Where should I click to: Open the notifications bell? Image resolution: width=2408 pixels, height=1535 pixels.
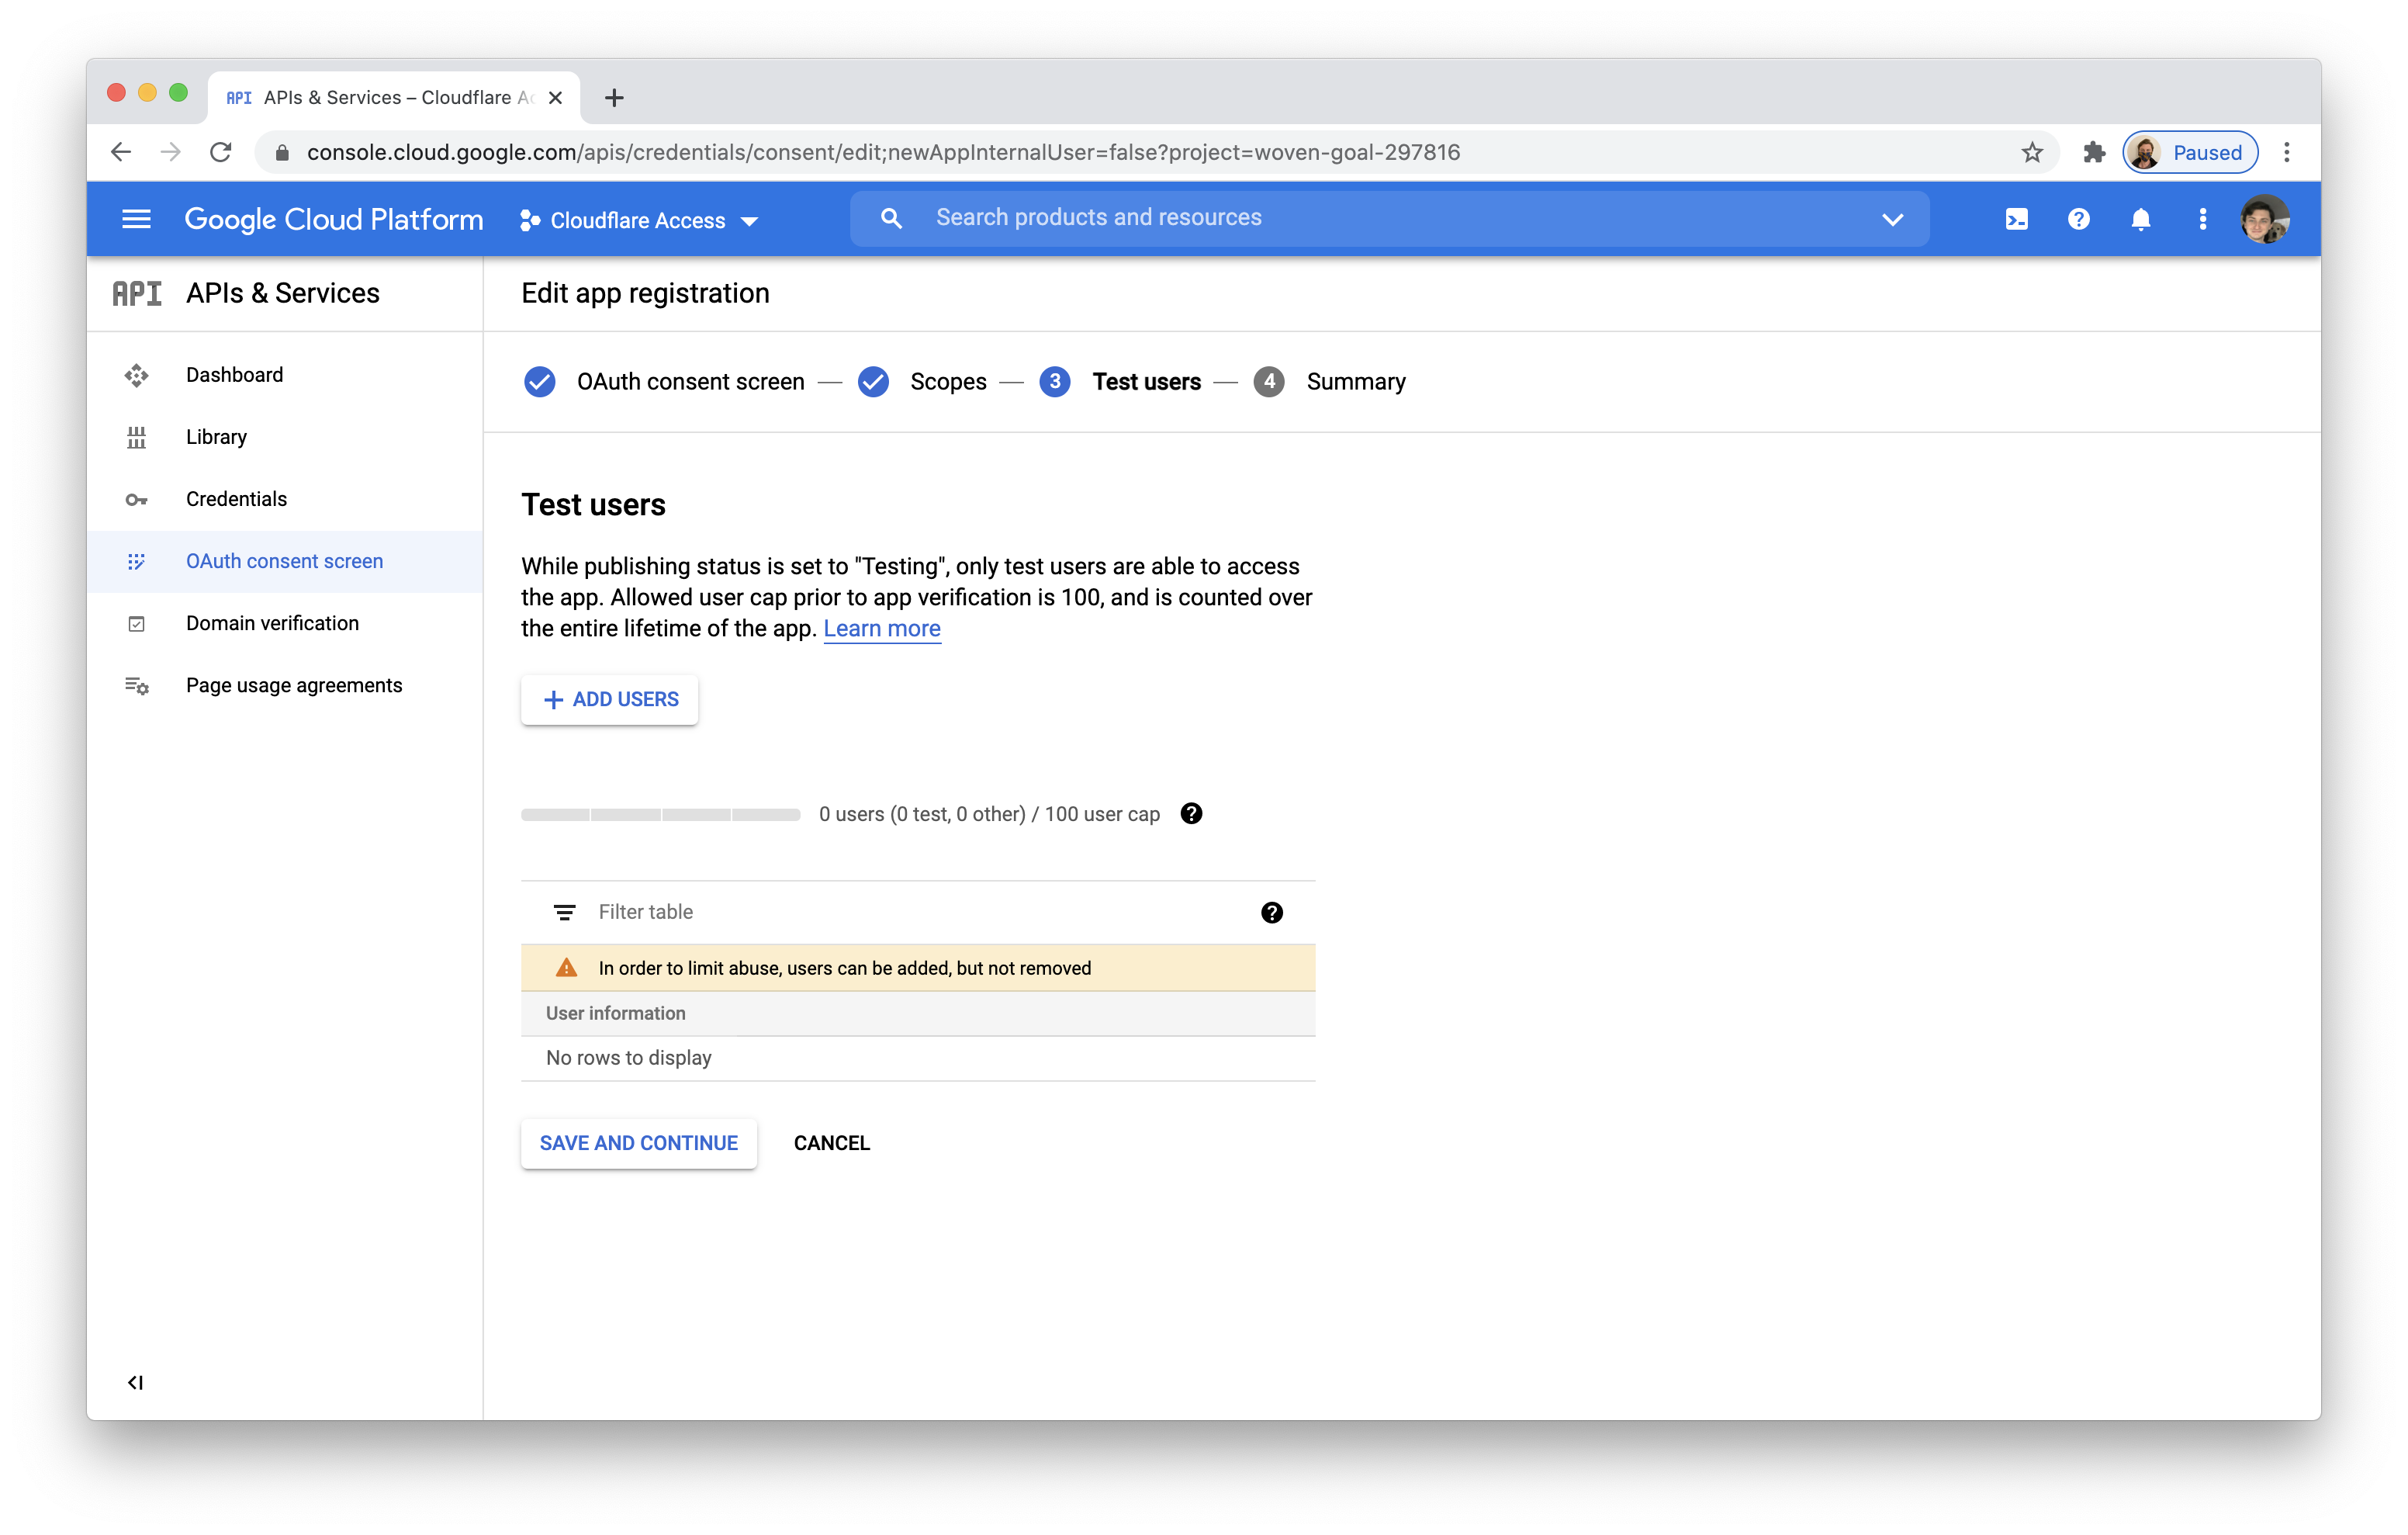click(2140, 219)
